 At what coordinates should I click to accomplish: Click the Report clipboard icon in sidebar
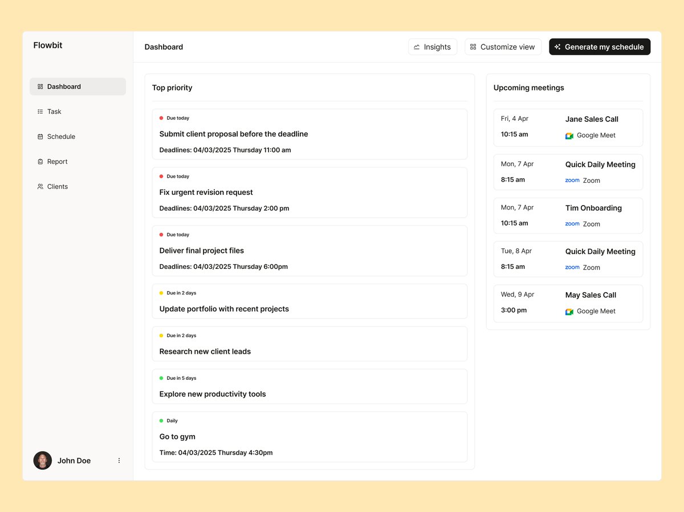click(x=40, y=162)
